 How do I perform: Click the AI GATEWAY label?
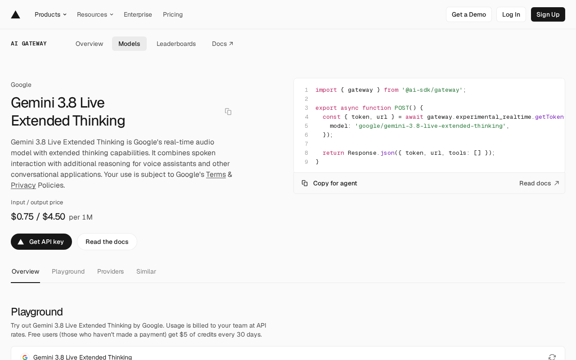tap(29, 44)
